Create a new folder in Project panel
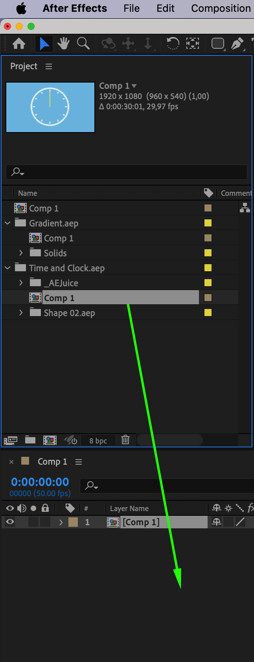The height and width of the screenshot is (662, 254). [30, 440]
